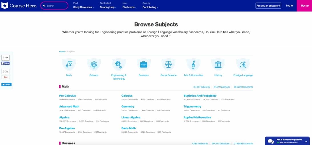Click the Google +1 share button

click(6, 77)
